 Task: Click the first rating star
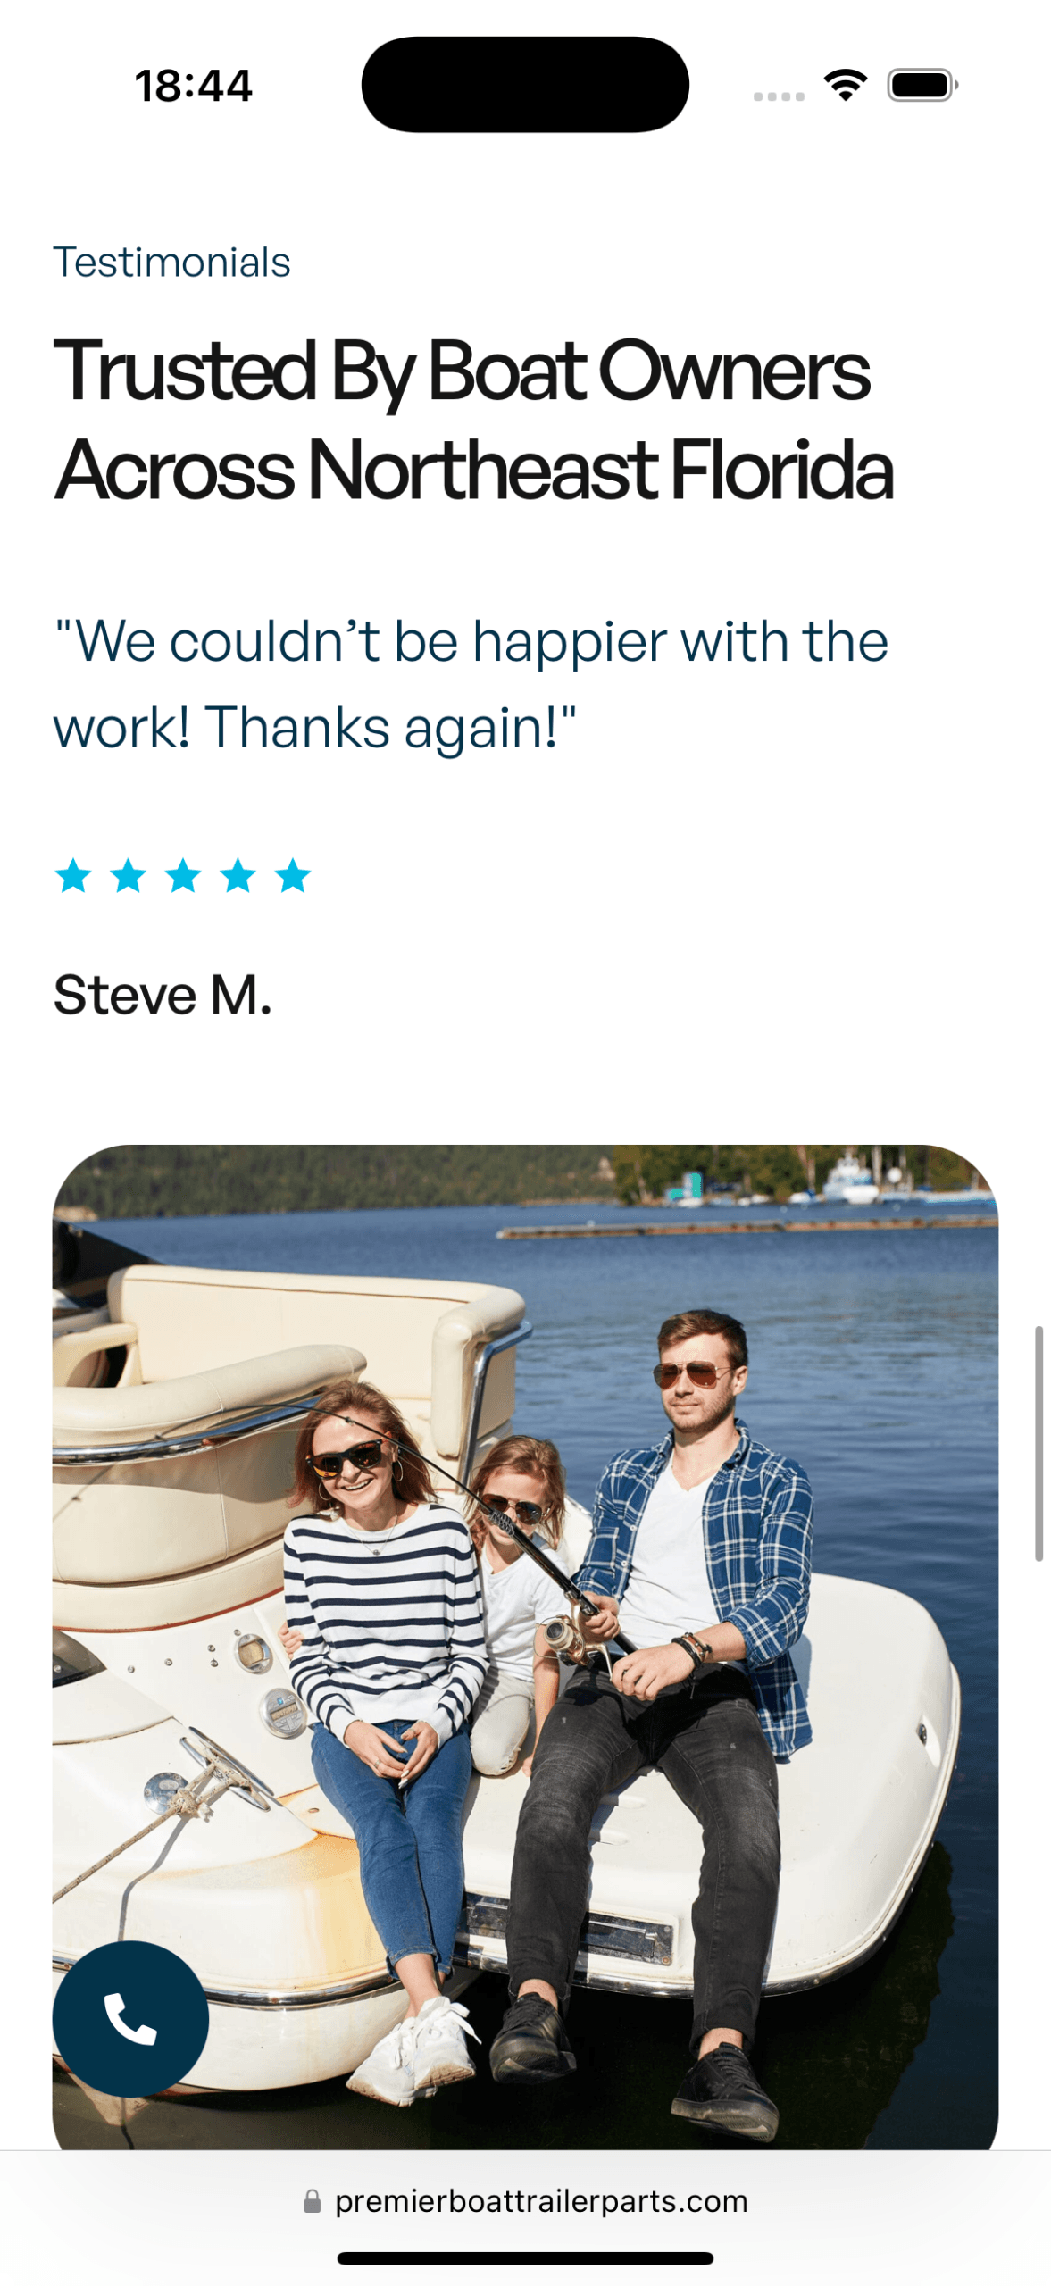(x=73, y=874)
